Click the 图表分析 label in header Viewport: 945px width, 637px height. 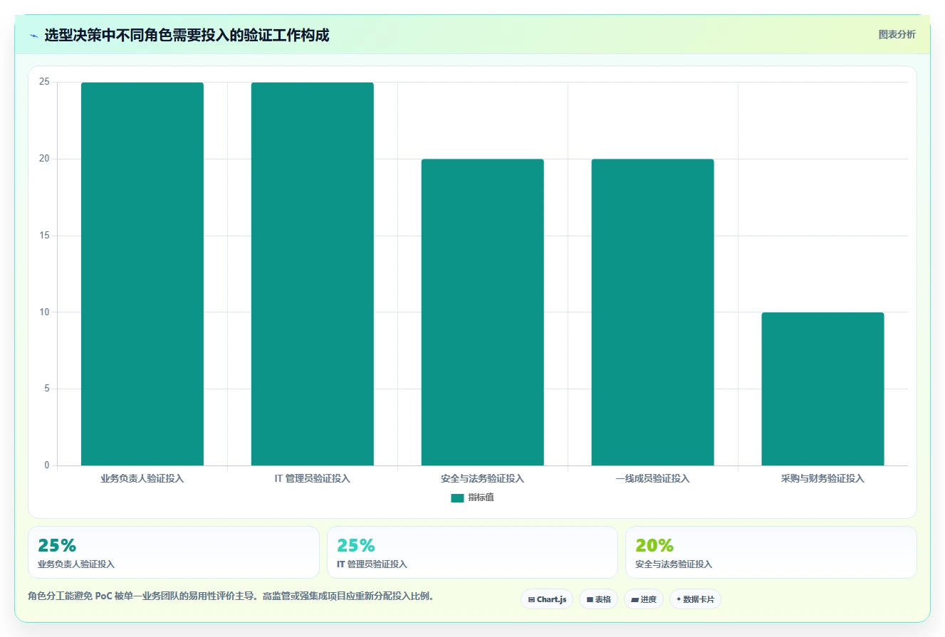click(897, 34)
